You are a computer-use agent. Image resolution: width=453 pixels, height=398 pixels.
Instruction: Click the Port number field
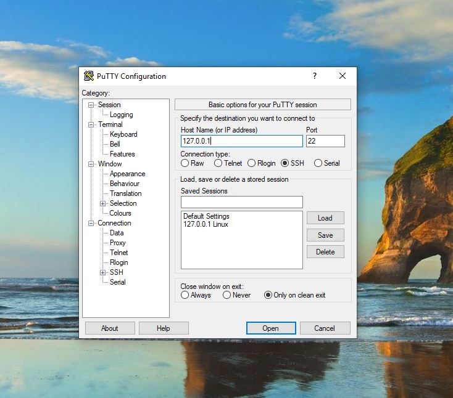325,141
